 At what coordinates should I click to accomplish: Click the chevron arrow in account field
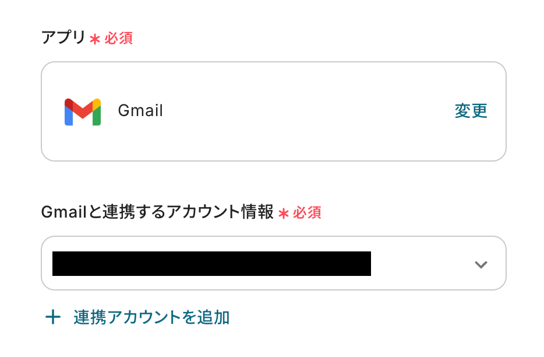pyautogui.click(x=481, y=264)
